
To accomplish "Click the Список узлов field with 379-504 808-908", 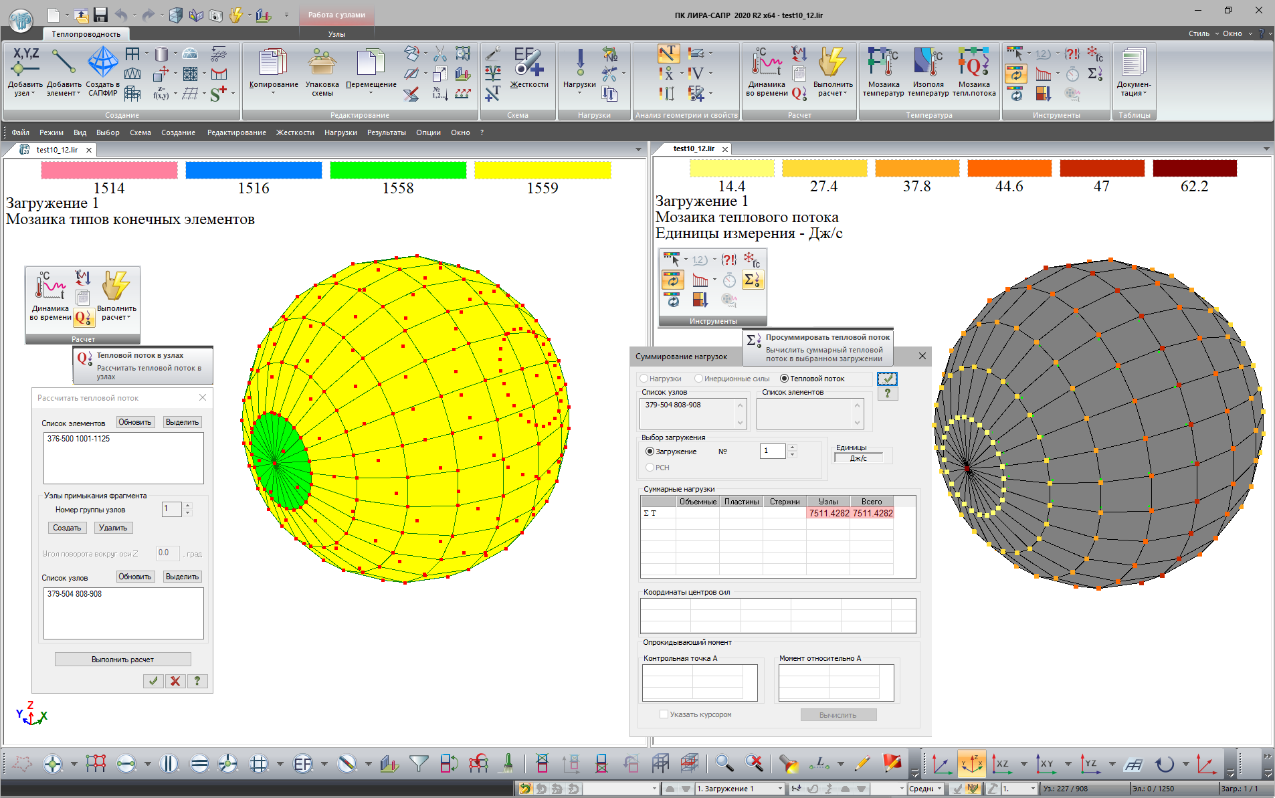I will pyautogui.click(x=123, y=613).
